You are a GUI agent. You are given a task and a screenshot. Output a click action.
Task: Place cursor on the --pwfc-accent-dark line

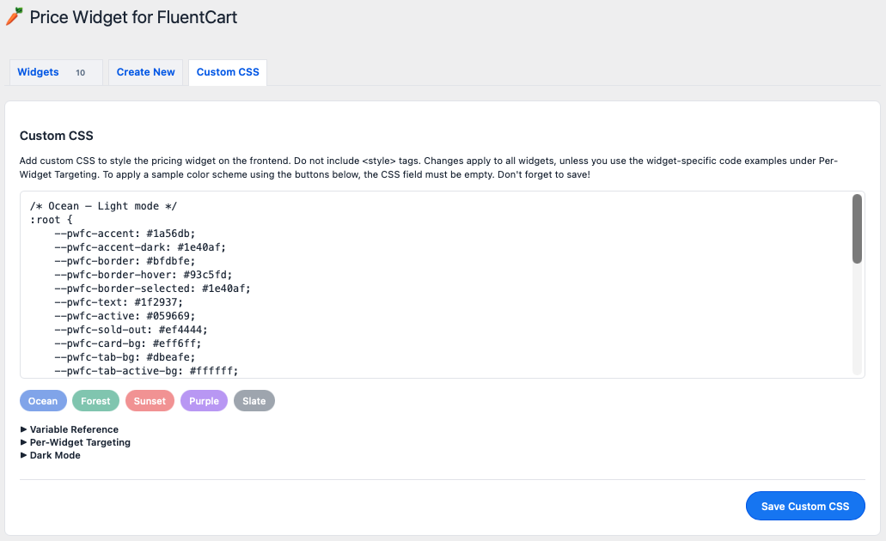(140, 247)
